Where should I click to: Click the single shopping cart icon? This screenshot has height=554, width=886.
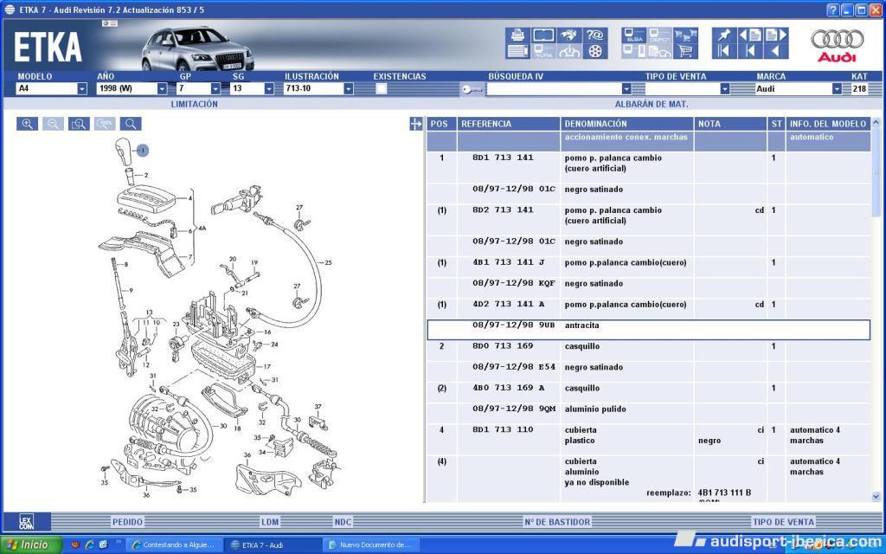685,51
